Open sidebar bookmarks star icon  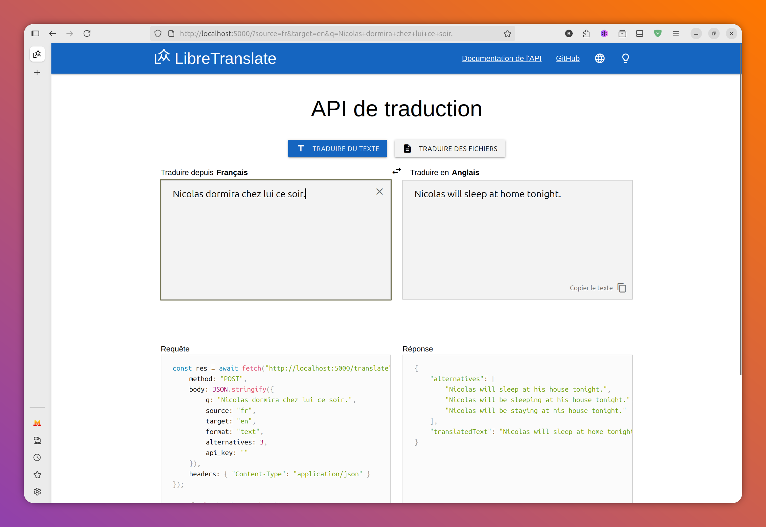coord(37,474)
